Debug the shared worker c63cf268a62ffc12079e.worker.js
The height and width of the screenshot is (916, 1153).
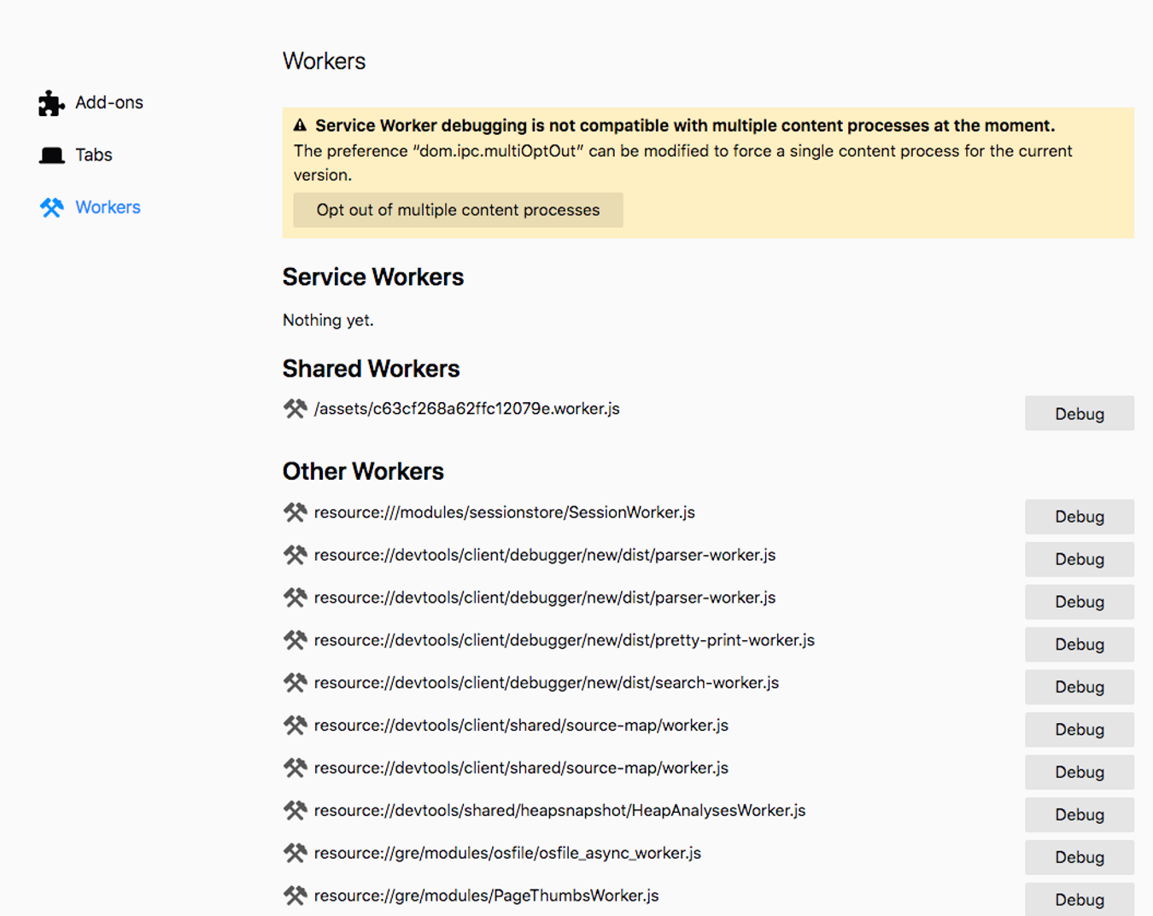(x=1079, y=413)
